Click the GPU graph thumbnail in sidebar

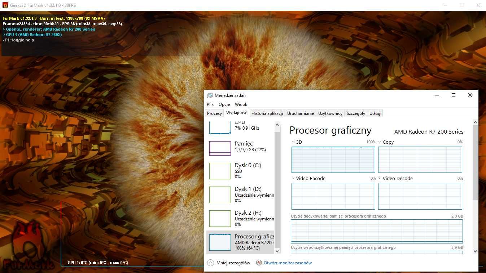click(x=220, y=242)
